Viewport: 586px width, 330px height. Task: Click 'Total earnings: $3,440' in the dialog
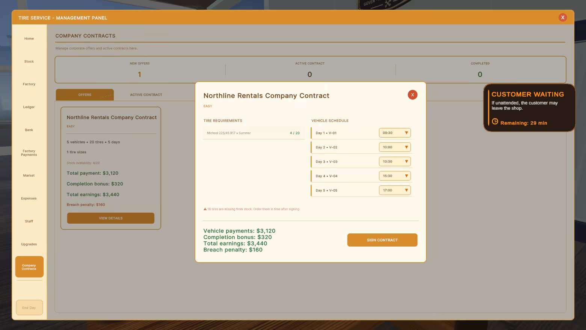click(x=235, y=244)
